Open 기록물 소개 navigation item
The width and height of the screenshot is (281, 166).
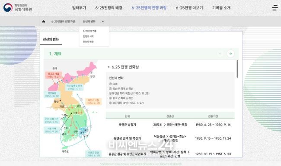click(221, 8)
